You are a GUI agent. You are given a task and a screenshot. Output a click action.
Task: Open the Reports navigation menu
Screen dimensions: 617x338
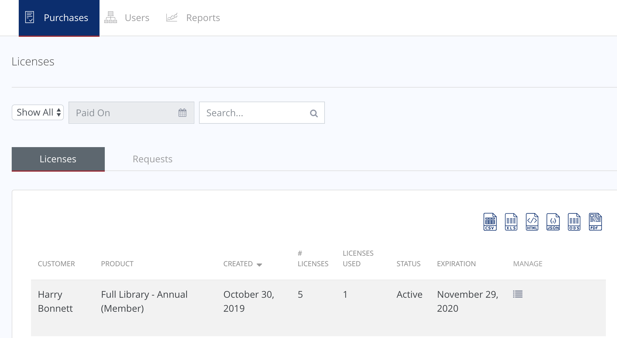193,18
